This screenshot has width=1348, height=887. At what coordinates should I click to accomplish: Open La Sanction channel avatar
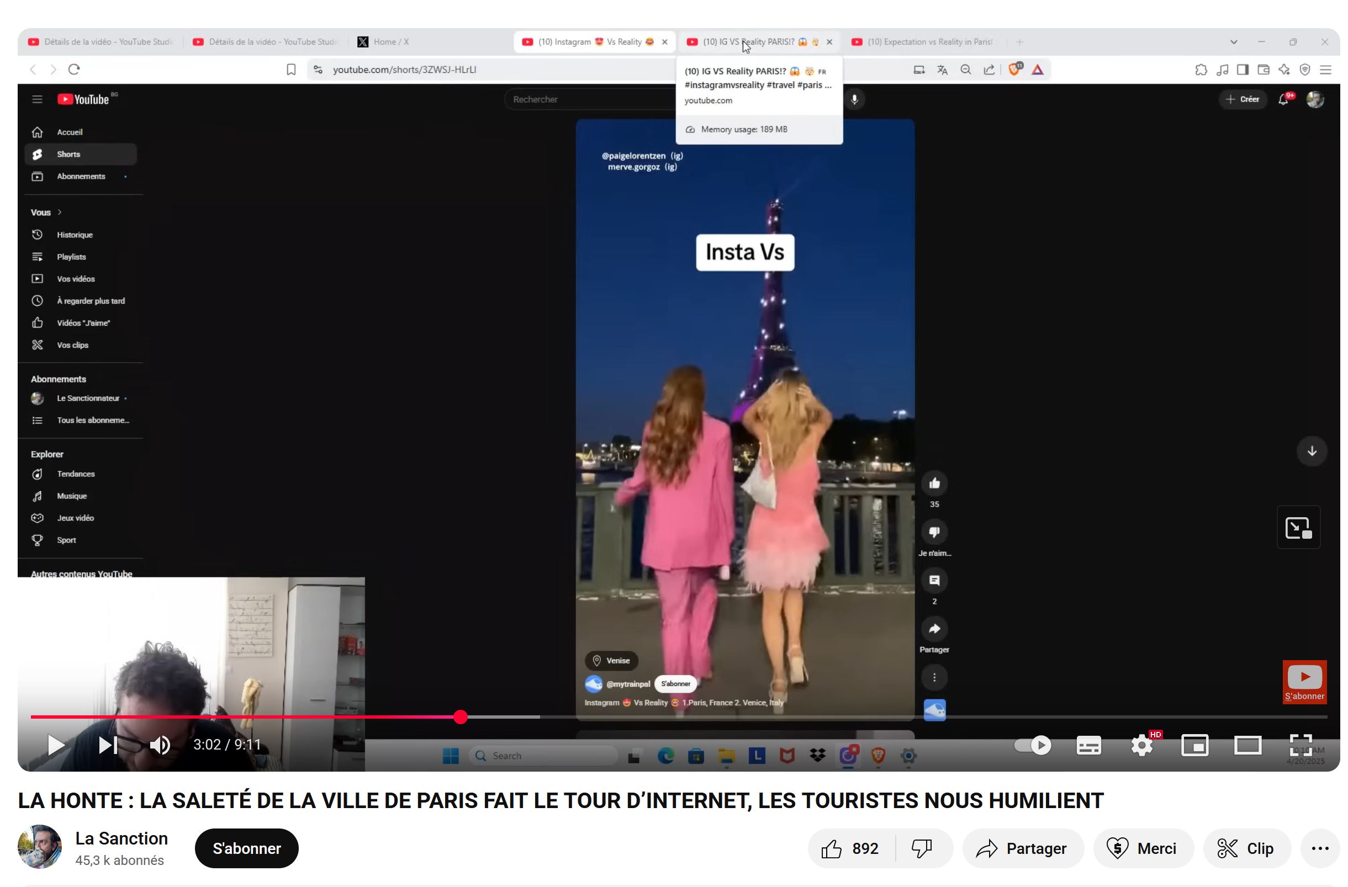[x=40, y=847]
